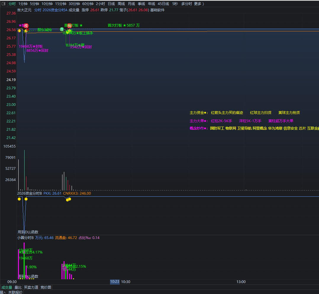Select the 量比 indicator tab

18,287
